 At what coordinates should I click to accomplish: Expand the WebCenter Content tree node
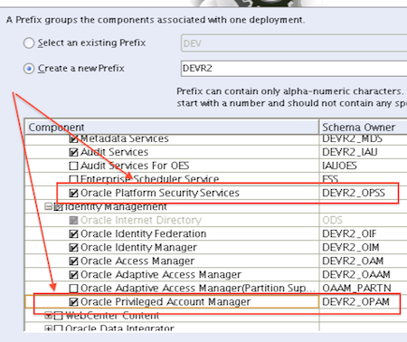click(48, 316)
